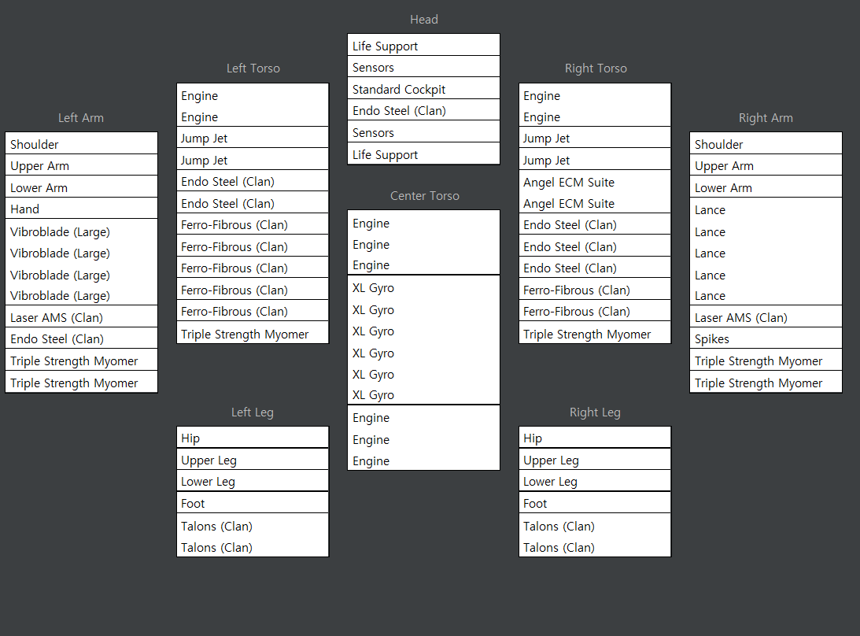Click the XL Gyro block in Center Torso
The width and height of the screenshot is (860, 636).
click(x=423, y=342)
